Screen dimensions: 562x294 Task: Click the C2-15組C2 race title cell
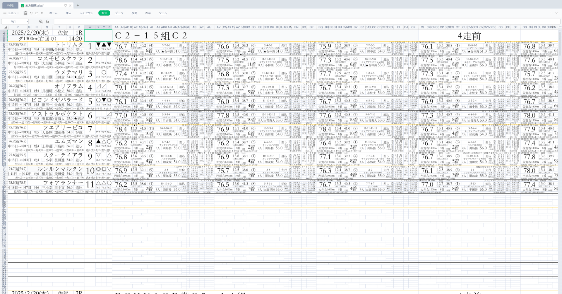151,35
